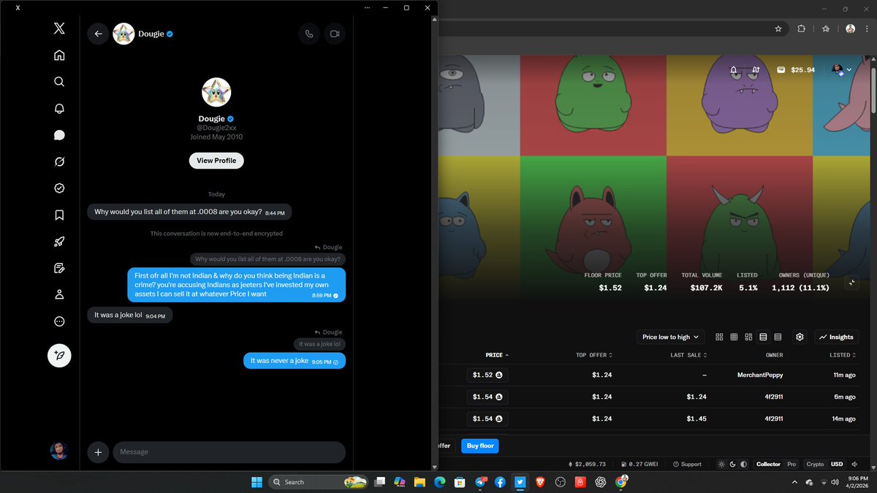Image resolution: width=877 pixels, height=493 pixels.
Task: Open the Insights panel
Action: pos(836,337)
